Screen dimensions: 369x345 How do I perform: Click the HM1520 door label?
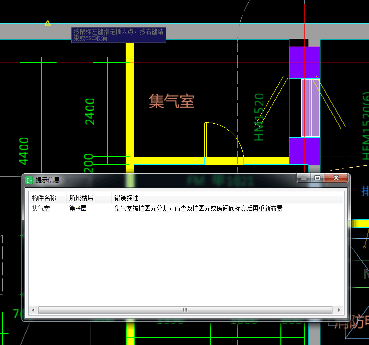click(259, 117)
